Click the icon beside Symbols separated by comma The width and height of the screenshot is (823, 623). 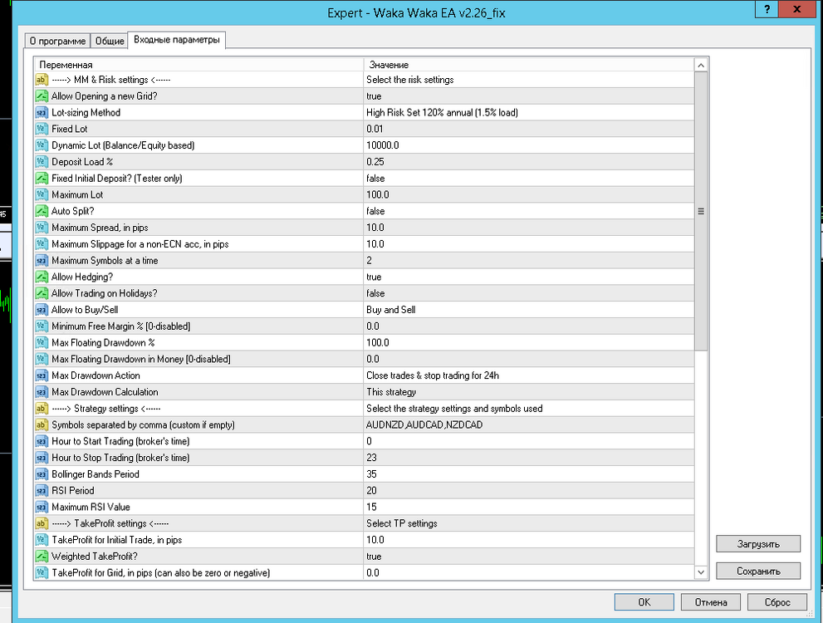[42, 425]
